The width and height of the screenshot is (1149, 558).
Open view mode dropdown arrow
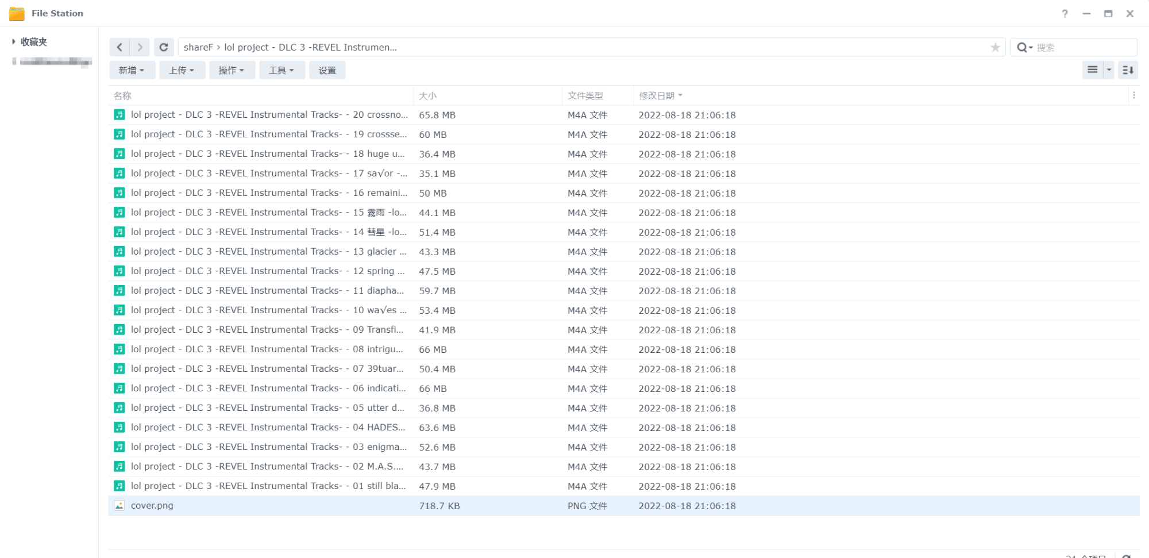pos(1109,70)
